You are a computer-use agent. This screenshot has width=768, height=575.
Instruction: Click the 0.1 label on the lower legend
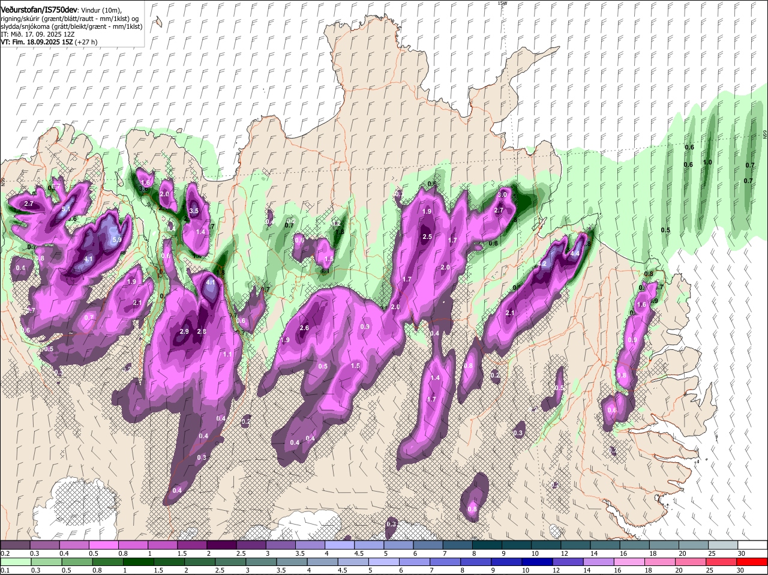4,570
